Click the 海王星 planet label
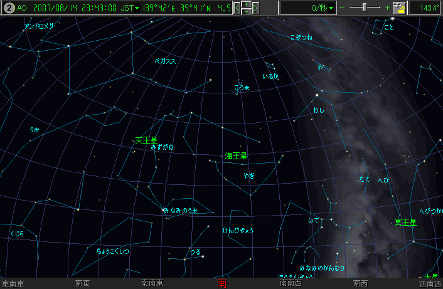Viewport: 443px width, 289px height. point(237,155)
